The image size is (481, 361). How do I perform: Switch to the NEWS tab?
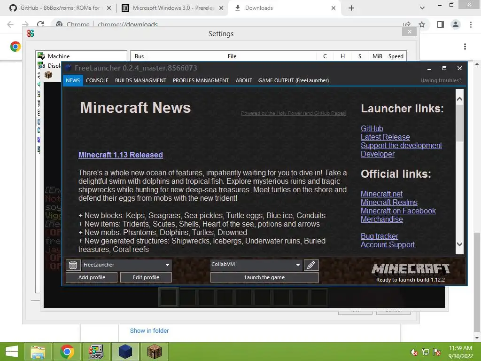click(73, 80)
